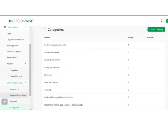
Task: Click scope value of Purchased Goods row
Action: coord(128,105)
